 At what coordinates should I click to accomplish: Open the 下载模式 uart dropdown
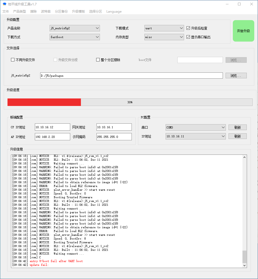[x=164, y=28]
